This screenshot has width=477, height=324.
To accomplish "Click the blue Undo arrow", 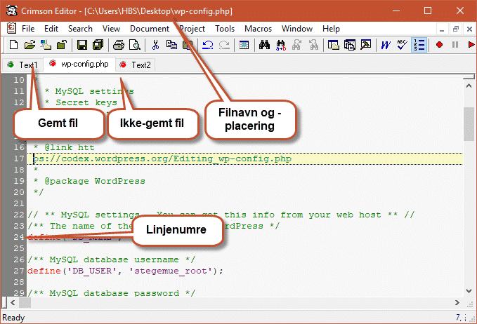I will tap(208, 45).
